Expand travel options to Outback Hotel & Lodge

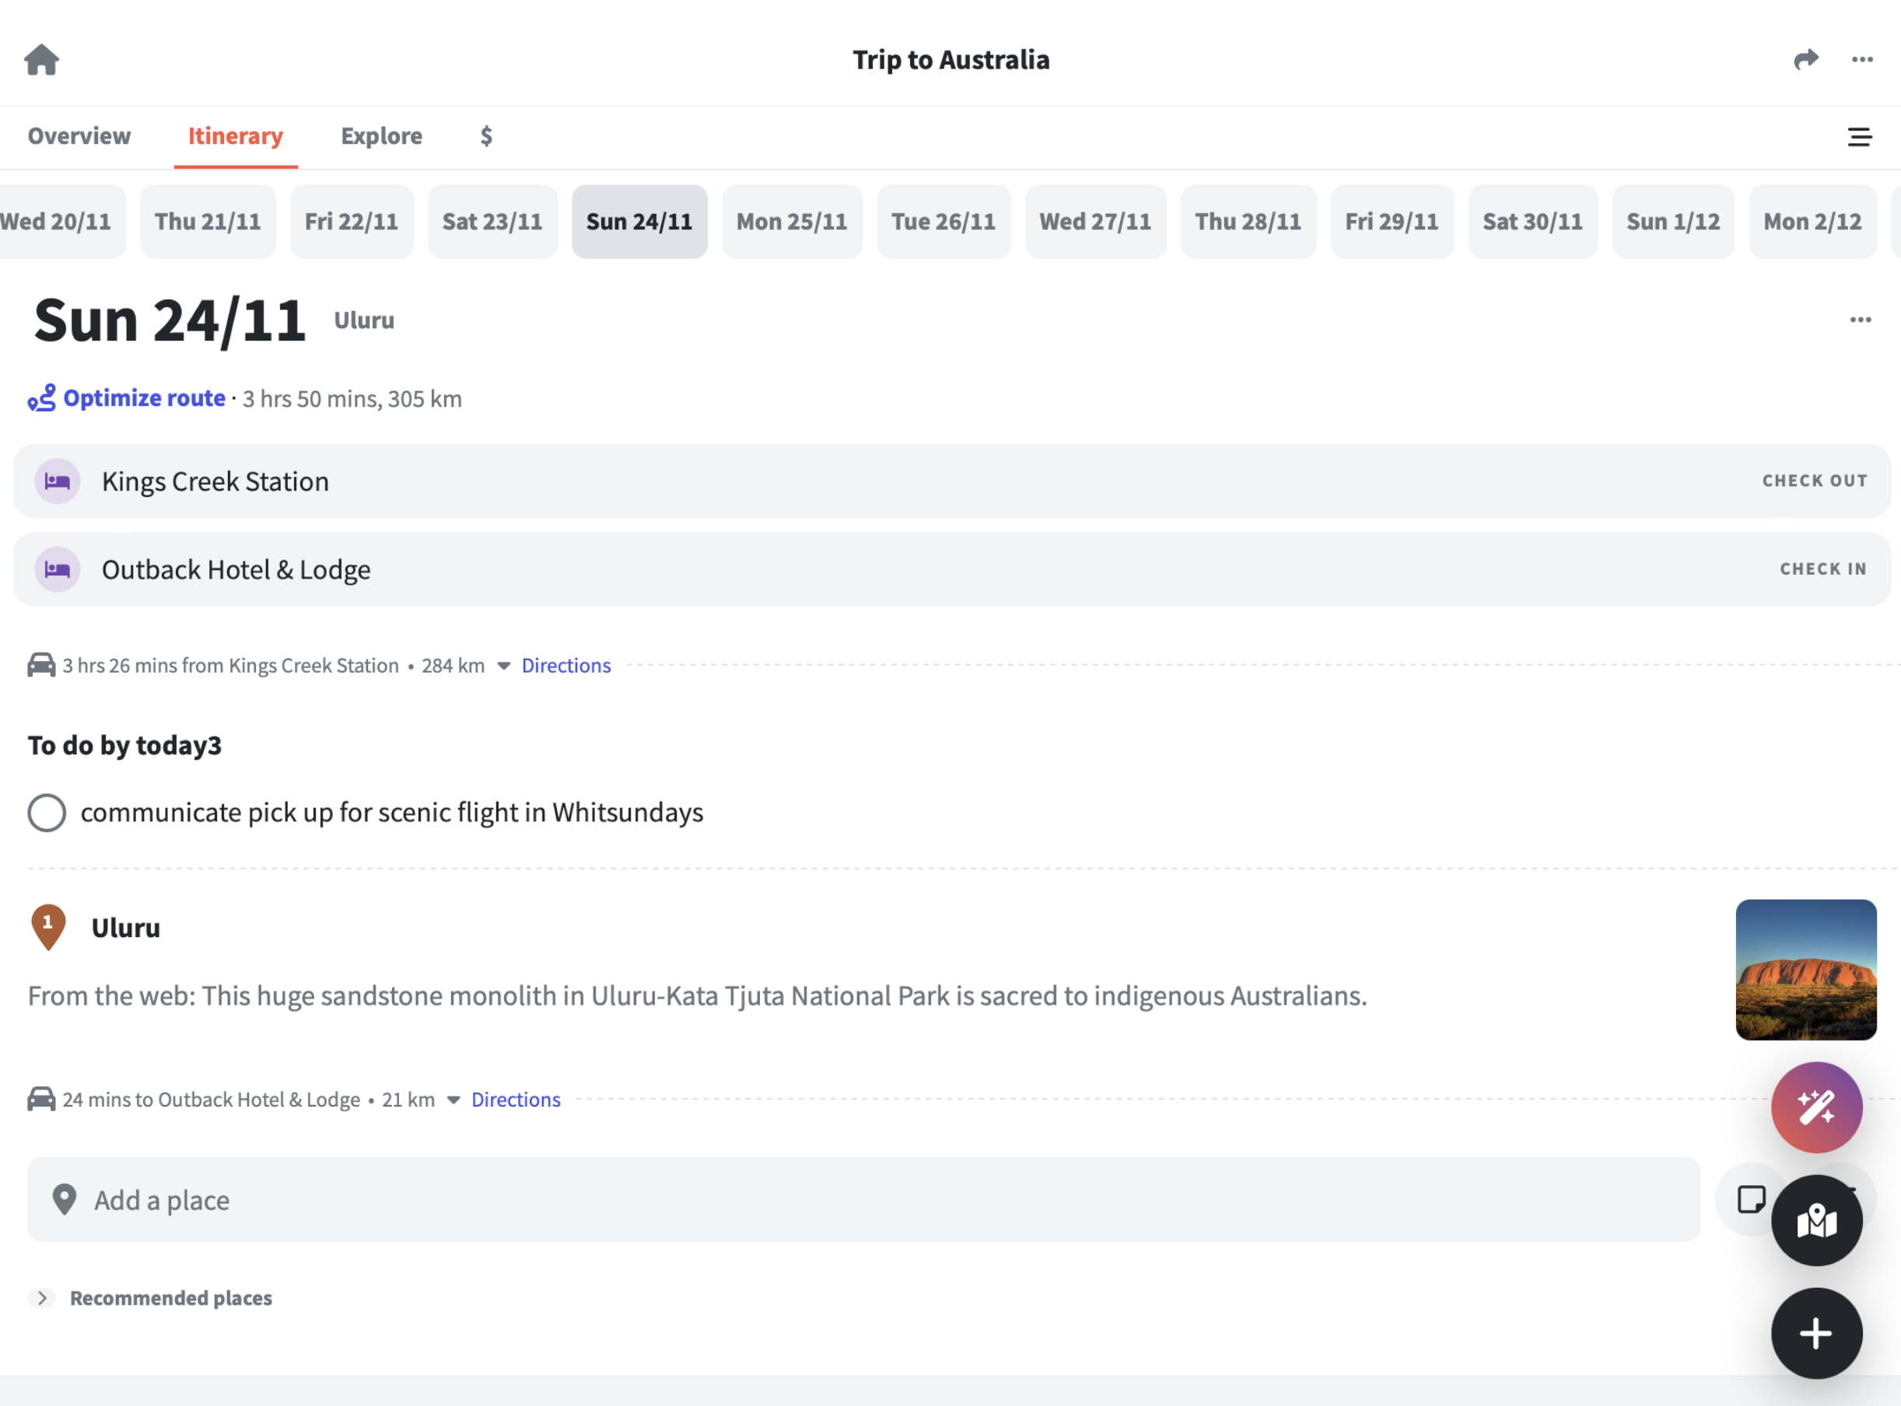(453, 1100)
